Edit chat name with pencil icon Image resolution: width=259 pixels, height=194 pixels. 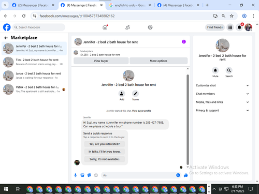tap(135, 94)
